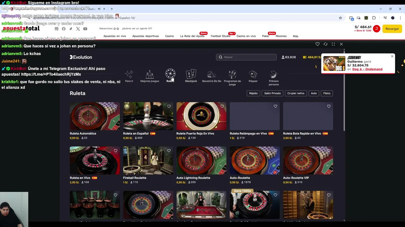
Task: Open the Más menu in site navigation
Action: coord(296,36)
